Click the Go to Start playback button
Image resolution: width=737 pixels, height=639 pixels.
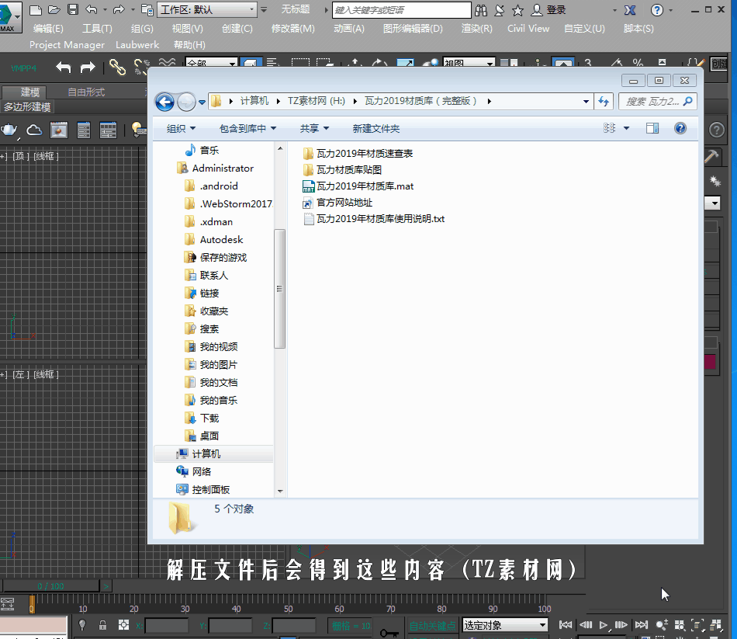(x=566, y=625)
